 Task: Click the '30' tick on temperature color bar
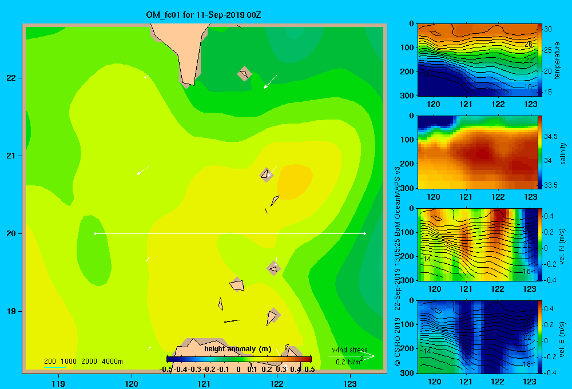coord(548,29)
